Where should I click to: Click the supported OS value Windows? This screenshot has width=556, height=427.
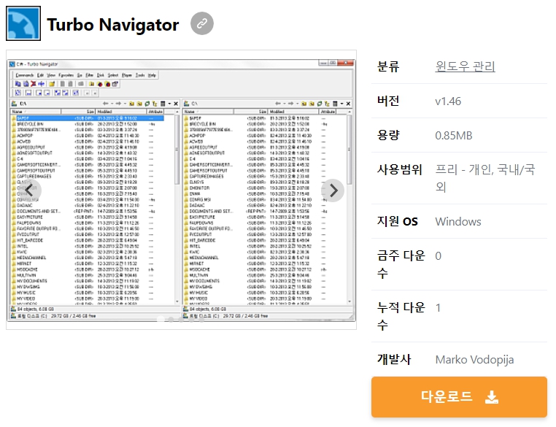tap(458, 222)
